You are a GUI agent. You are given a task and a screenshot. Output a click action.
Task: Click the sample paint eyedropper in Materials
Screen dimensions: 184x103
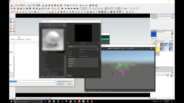point(172,38)
